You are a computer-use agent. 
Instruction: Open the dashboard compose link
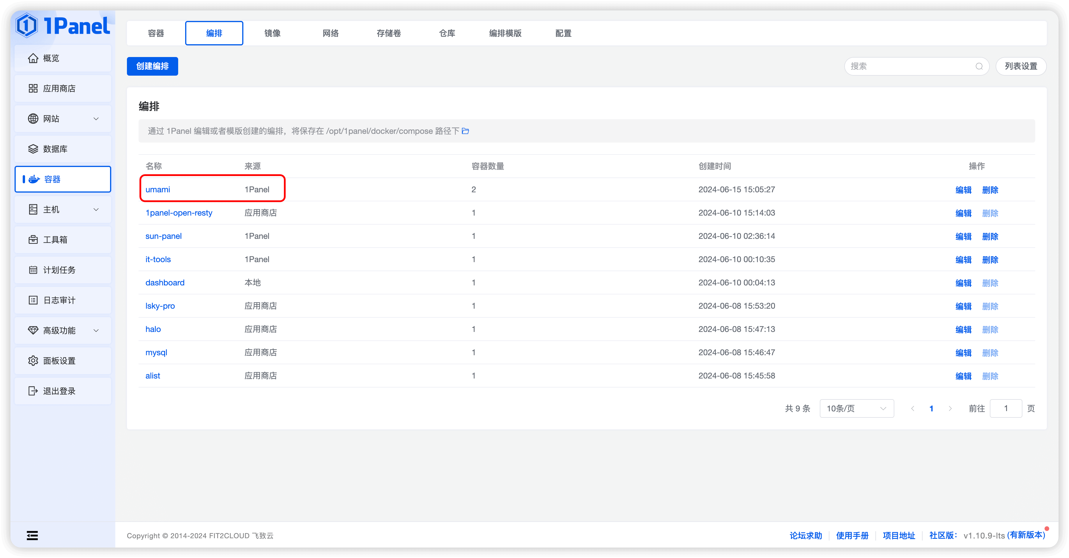pos(165,282)
